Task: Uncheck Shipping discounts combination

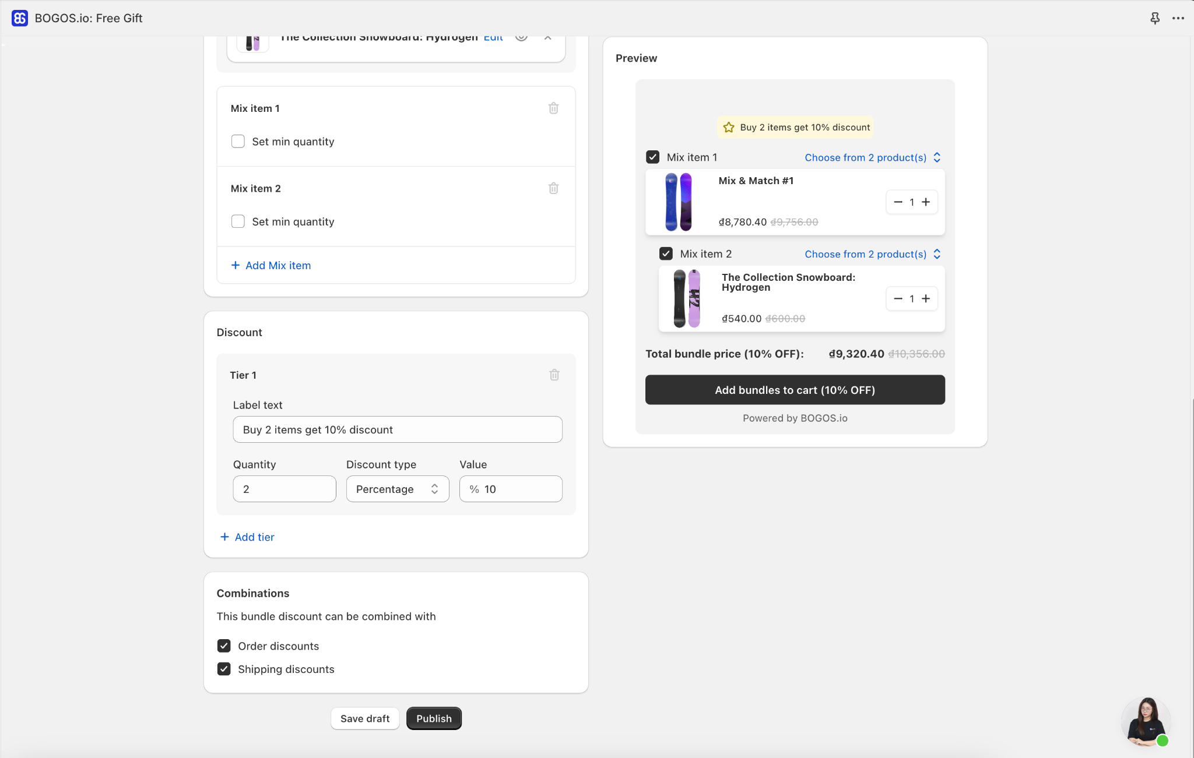Action: [x=224, y=669]
